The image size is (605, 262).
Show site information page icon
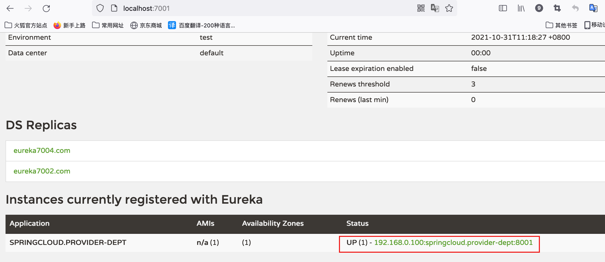(x=114, y=8)
